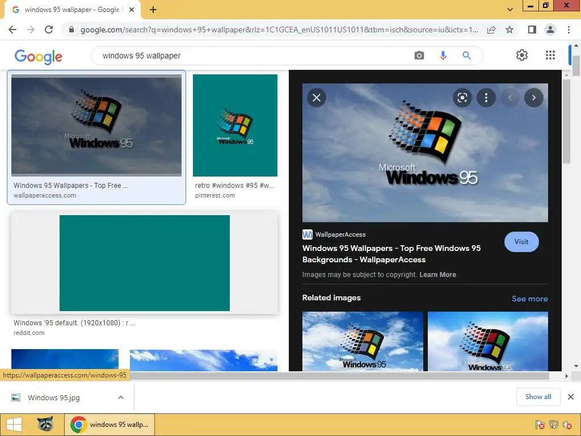Click 'retro #windows #95' caption
581x436 pixels.
234,186
